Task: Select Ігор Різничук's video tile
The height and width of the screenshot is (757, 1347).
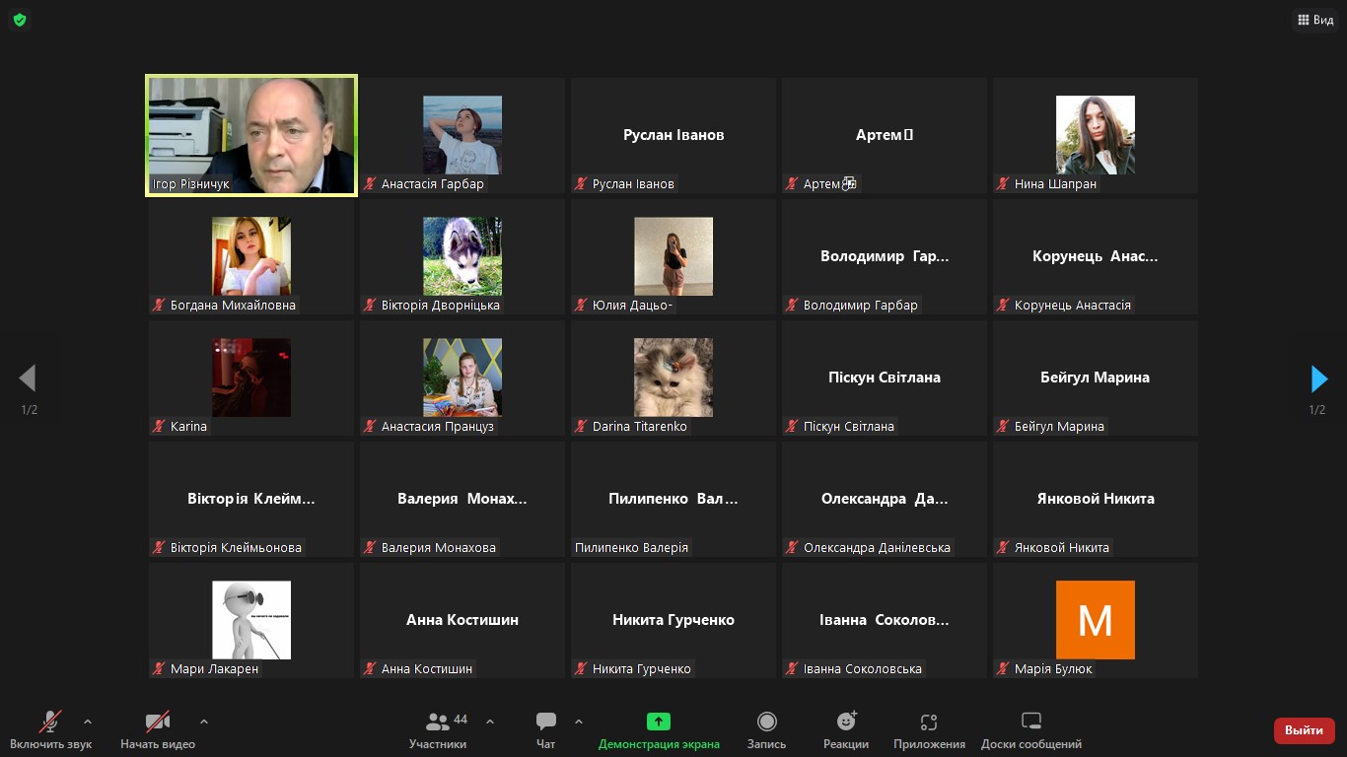Action: click(x=251, y=136)
